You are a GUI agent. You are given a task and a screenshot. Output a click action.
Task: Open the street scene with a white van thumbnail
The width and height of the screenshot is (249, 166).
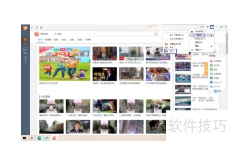131,74
